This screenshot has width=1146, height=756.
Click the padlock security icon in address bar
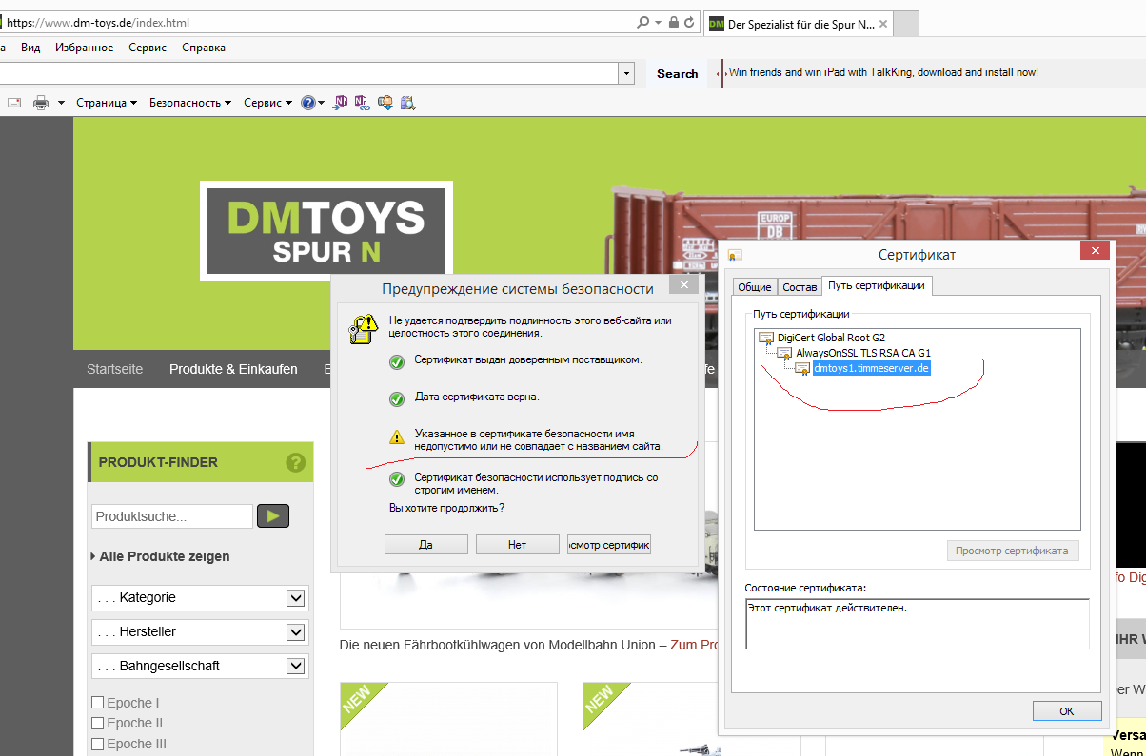[x=674, y=22]
